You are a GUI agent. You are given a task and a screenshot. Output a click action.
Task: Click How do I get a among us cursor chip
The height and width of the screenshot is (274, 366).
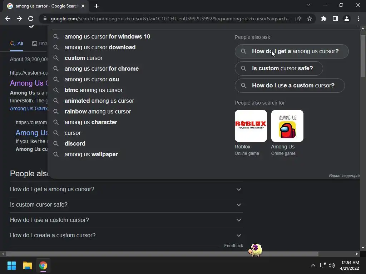(x=292, y=51)
